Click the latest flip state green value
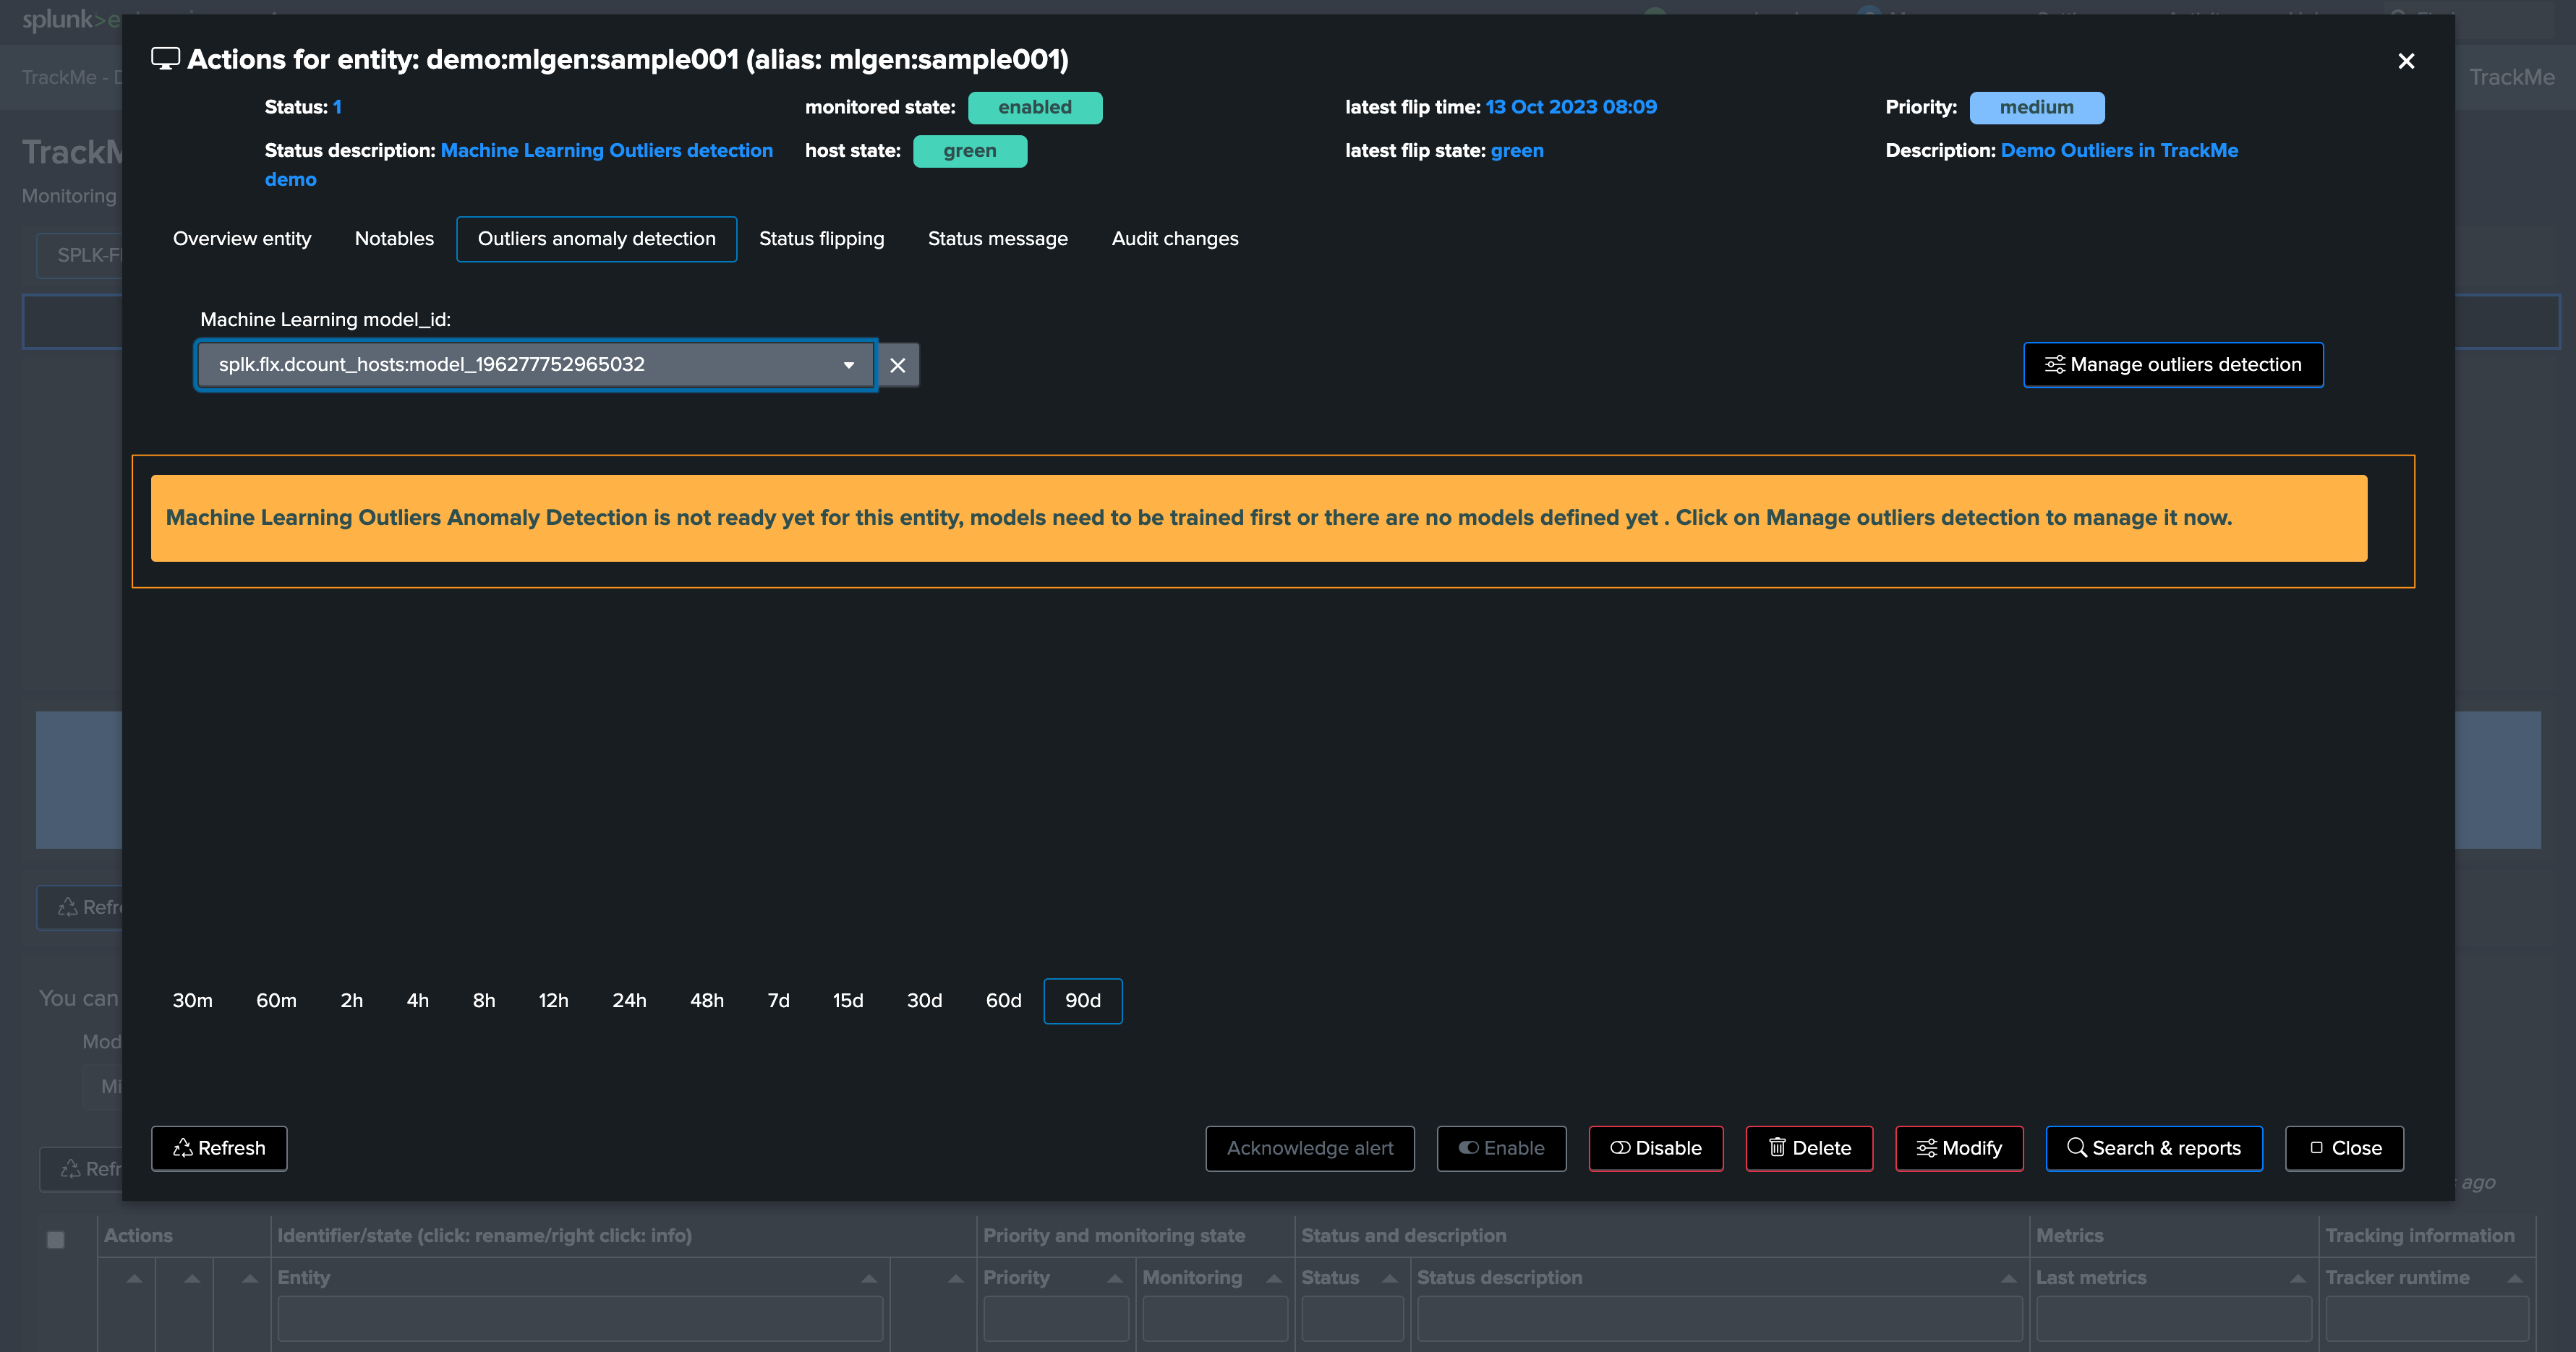Image resolution: width=2576 pixels, height=1352 pixels. [1517, 150]
